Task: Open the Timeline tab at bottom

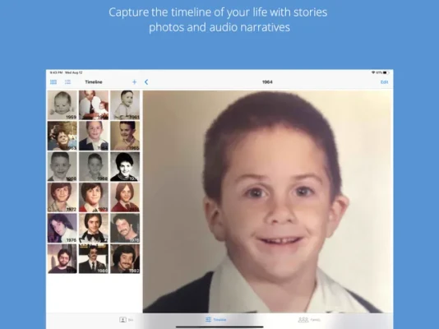Action: pos(215,319)
